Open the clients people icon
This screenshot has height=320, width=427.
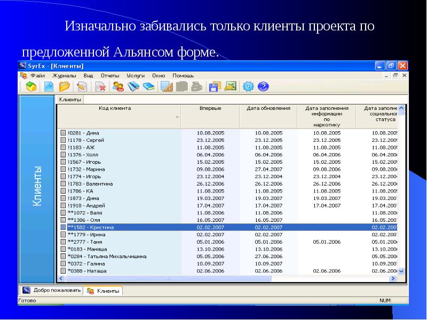tap(118, 86)
